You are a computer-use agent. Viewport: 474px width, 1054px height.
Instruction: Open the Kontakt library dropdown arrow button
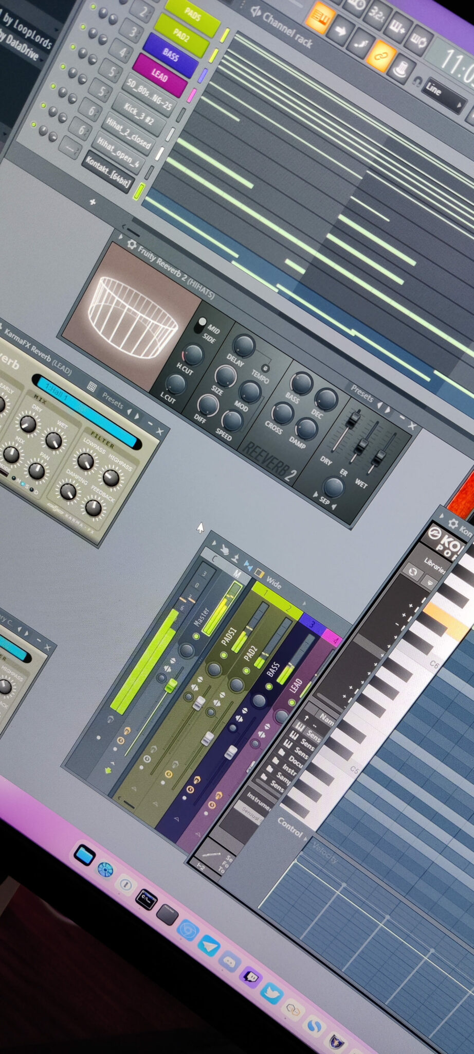tap(430, 582)
